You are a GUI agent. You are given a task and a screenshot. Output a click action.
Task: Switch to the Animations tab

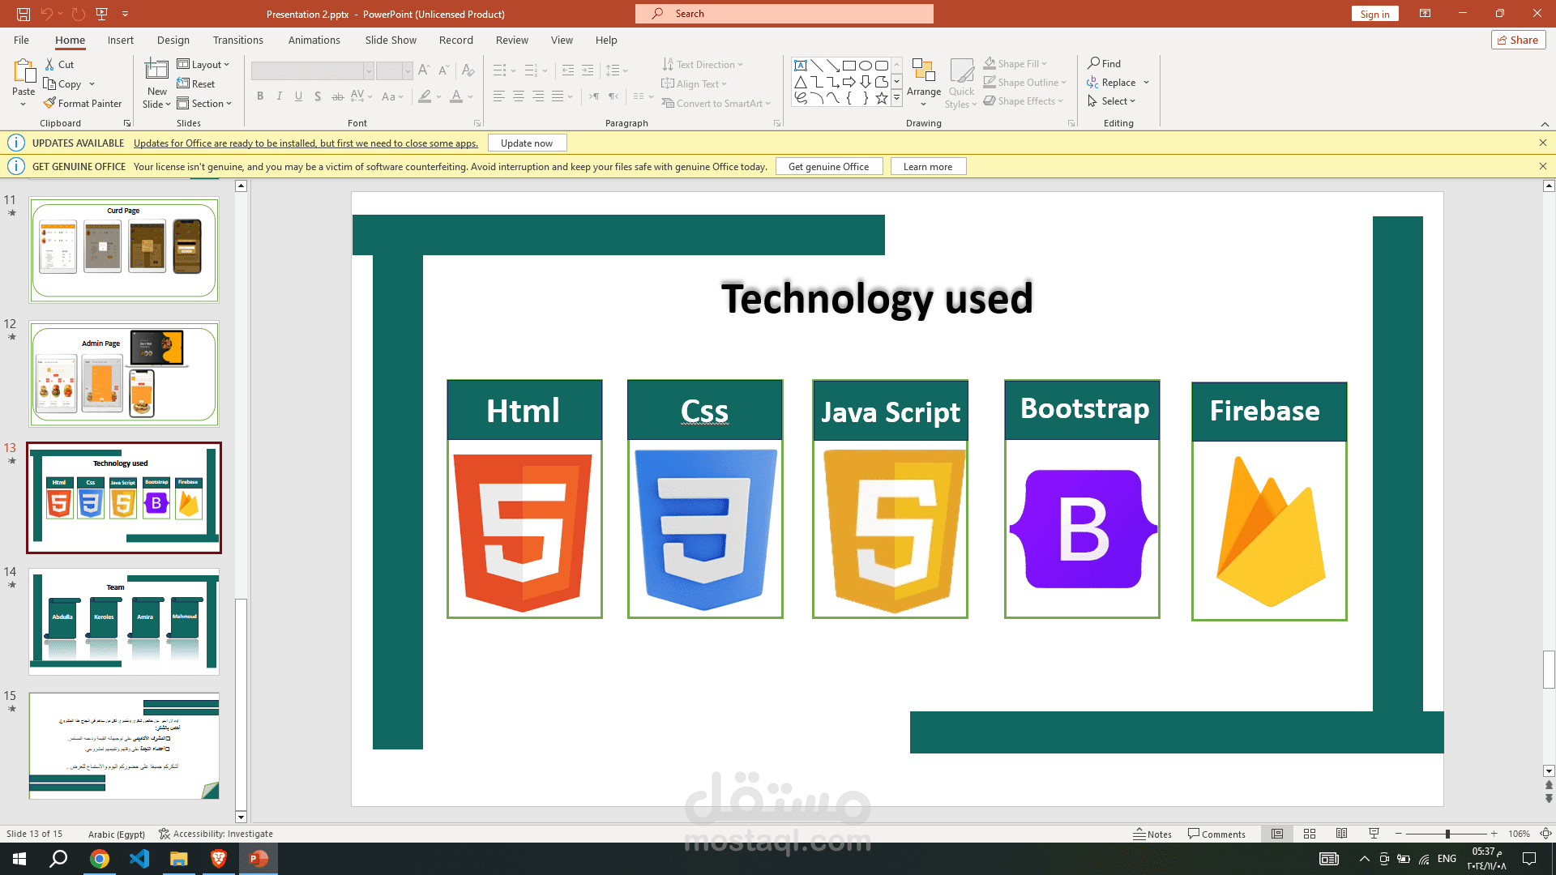[314, 41]
